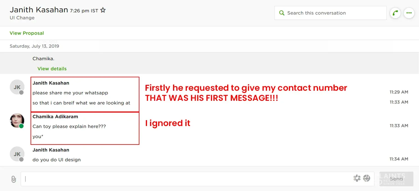Image resolution: width=419 pixels, height=191 pixels.
Task: Open the View Proposal link
Action: pyautogui.click(x=27, y=33)
